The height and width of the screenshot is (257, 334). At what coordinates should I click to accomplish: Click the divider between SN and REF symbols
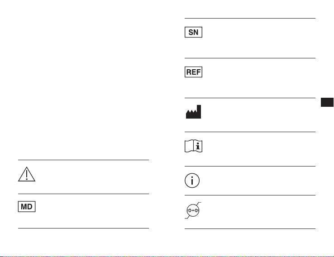[x=250, y=58]
